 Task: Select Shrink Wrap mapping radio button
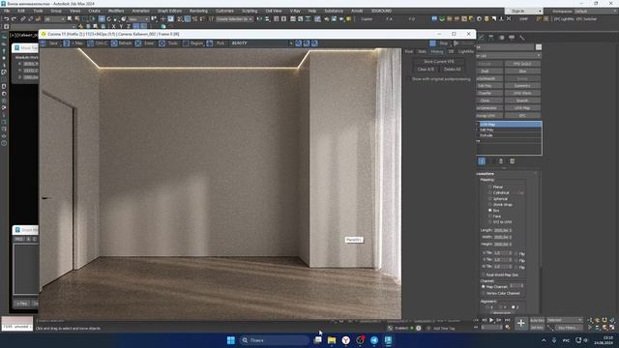point(490,205)
